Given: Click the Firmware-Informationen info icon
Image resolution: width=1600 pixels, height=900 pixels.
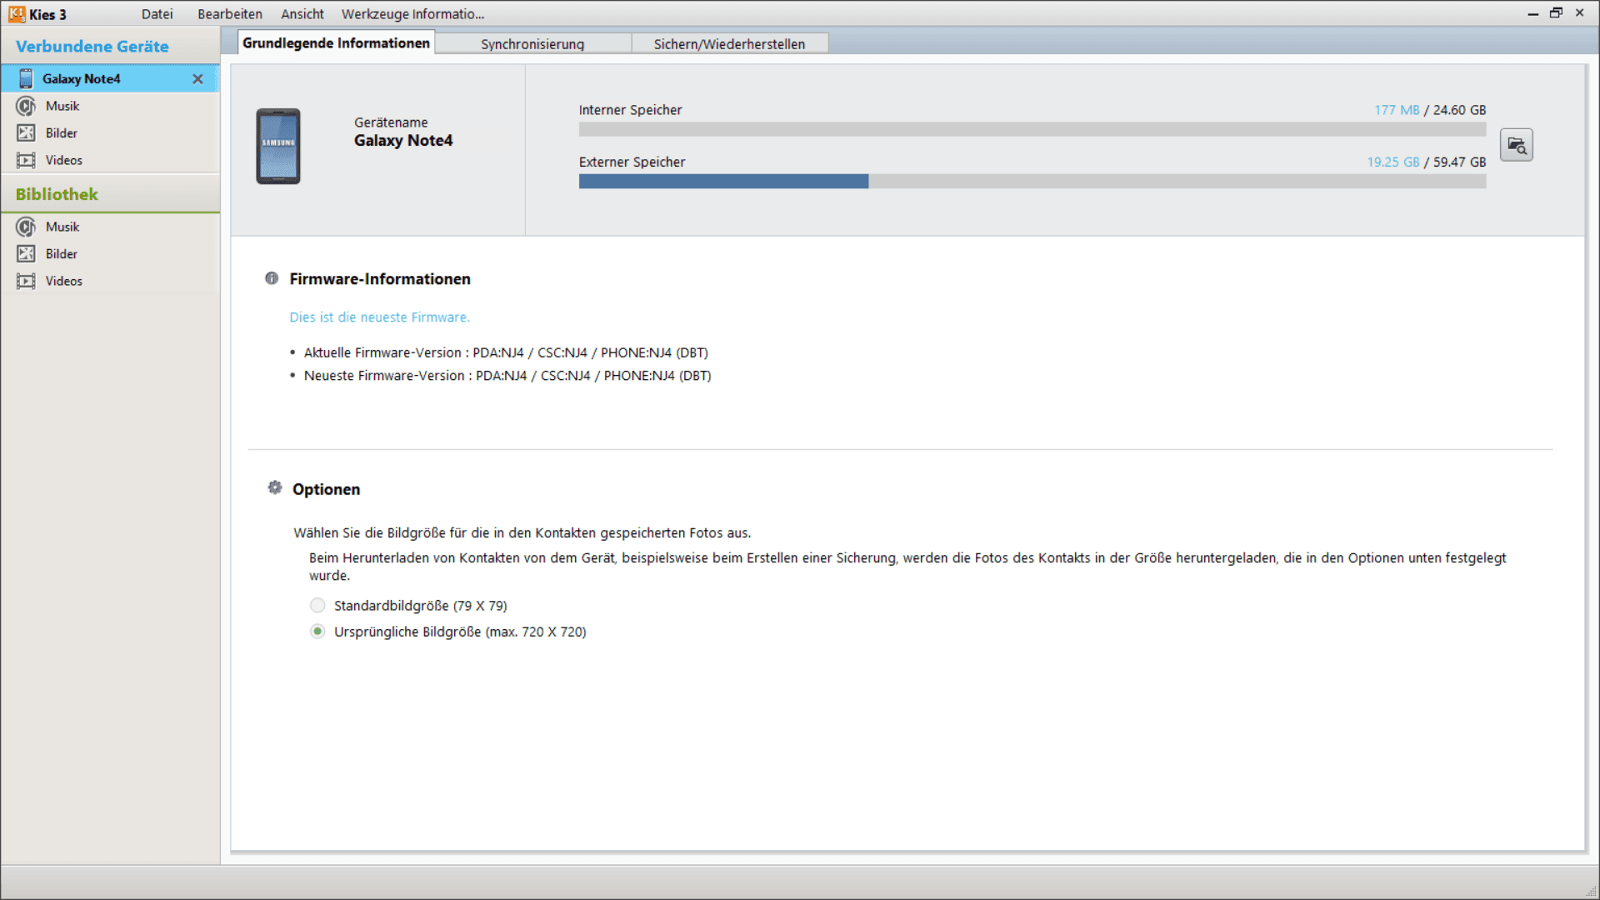Looking at the screenshot, I should pyautogui.click(x=272, y=278).
